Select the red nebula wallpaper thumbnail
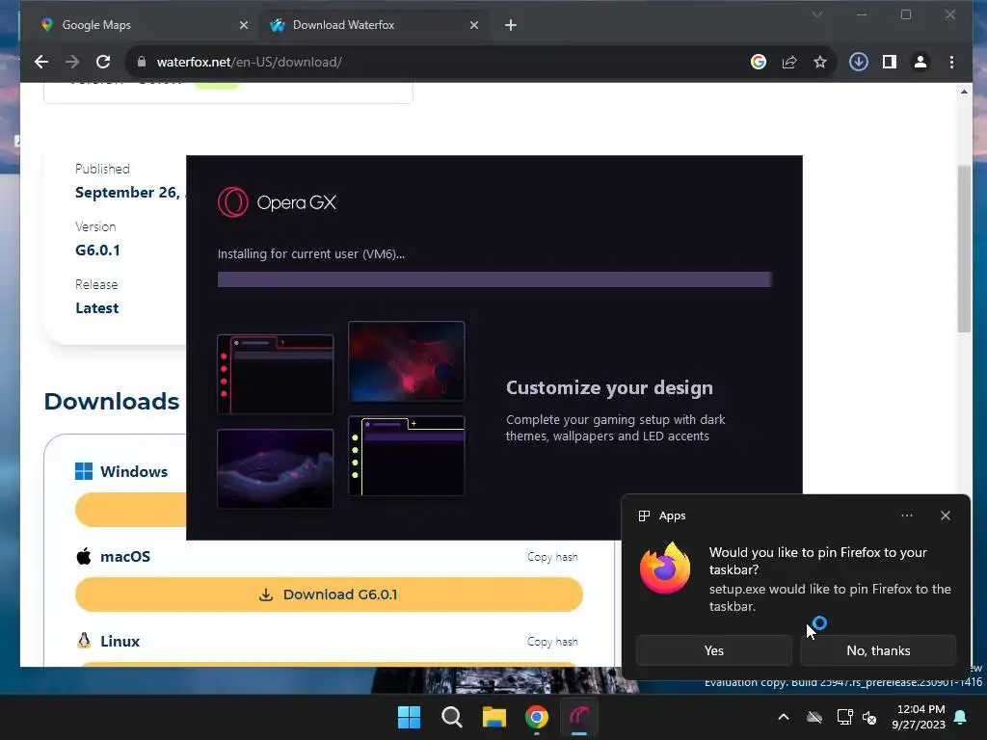The image size is (987, 740). [x=407, y=361]
